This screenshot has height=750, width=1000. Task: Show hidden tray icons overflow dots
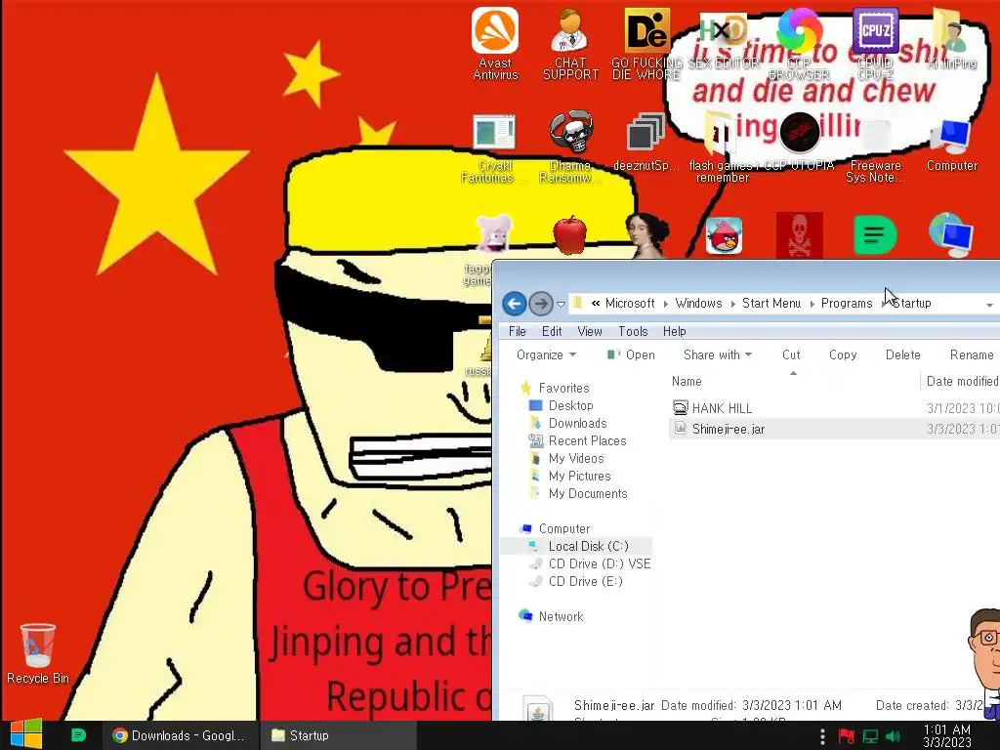[x=822, y=736]
